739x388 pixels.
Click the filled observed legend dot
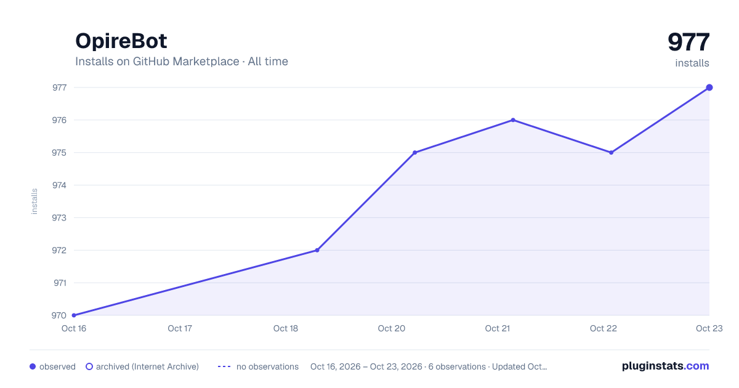[33, 366]
